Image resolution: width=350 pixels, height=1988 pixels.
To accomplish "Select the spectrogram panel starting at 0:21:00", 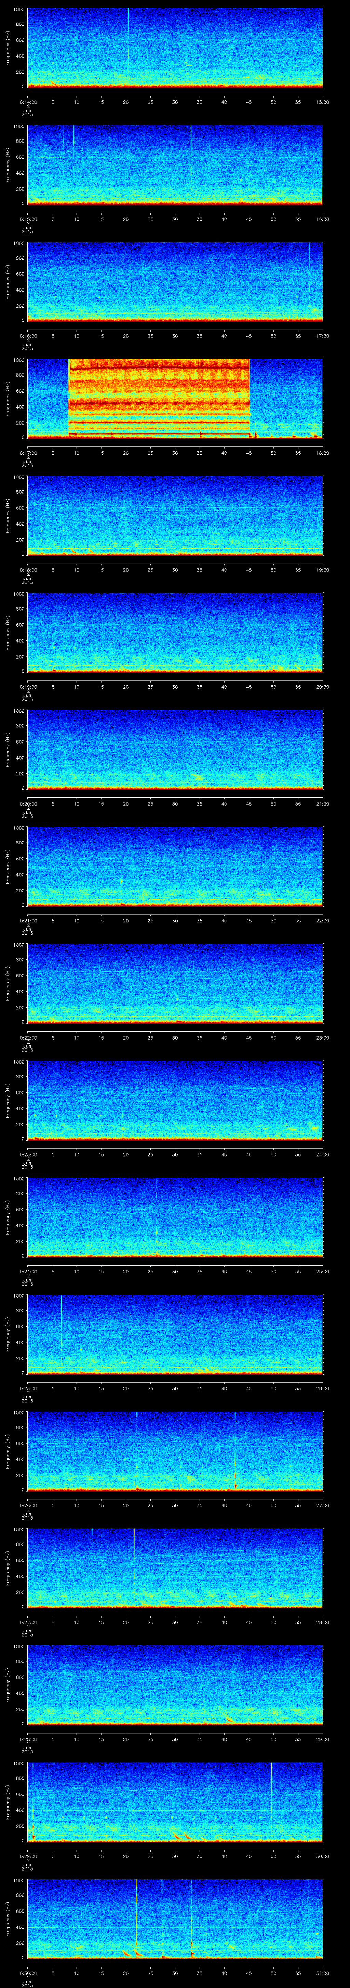I will tap(175, 866).
